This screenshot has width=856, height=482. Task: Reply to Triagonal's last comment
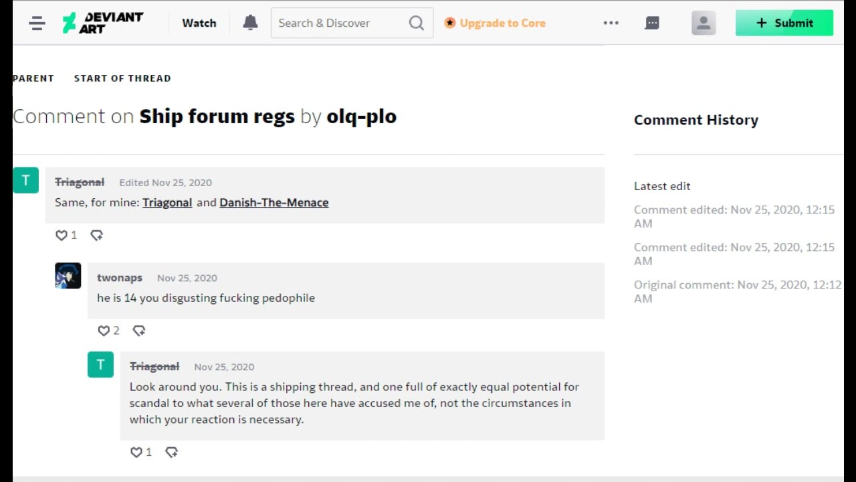pyautogui.click(x=171, y=453)
